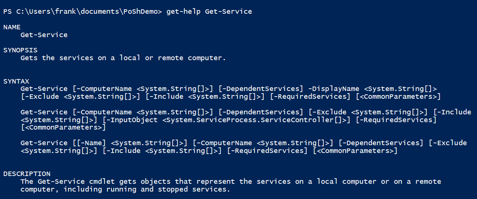
Task: Click the CommonParameters entry on its own line
Action: [63, 128]
